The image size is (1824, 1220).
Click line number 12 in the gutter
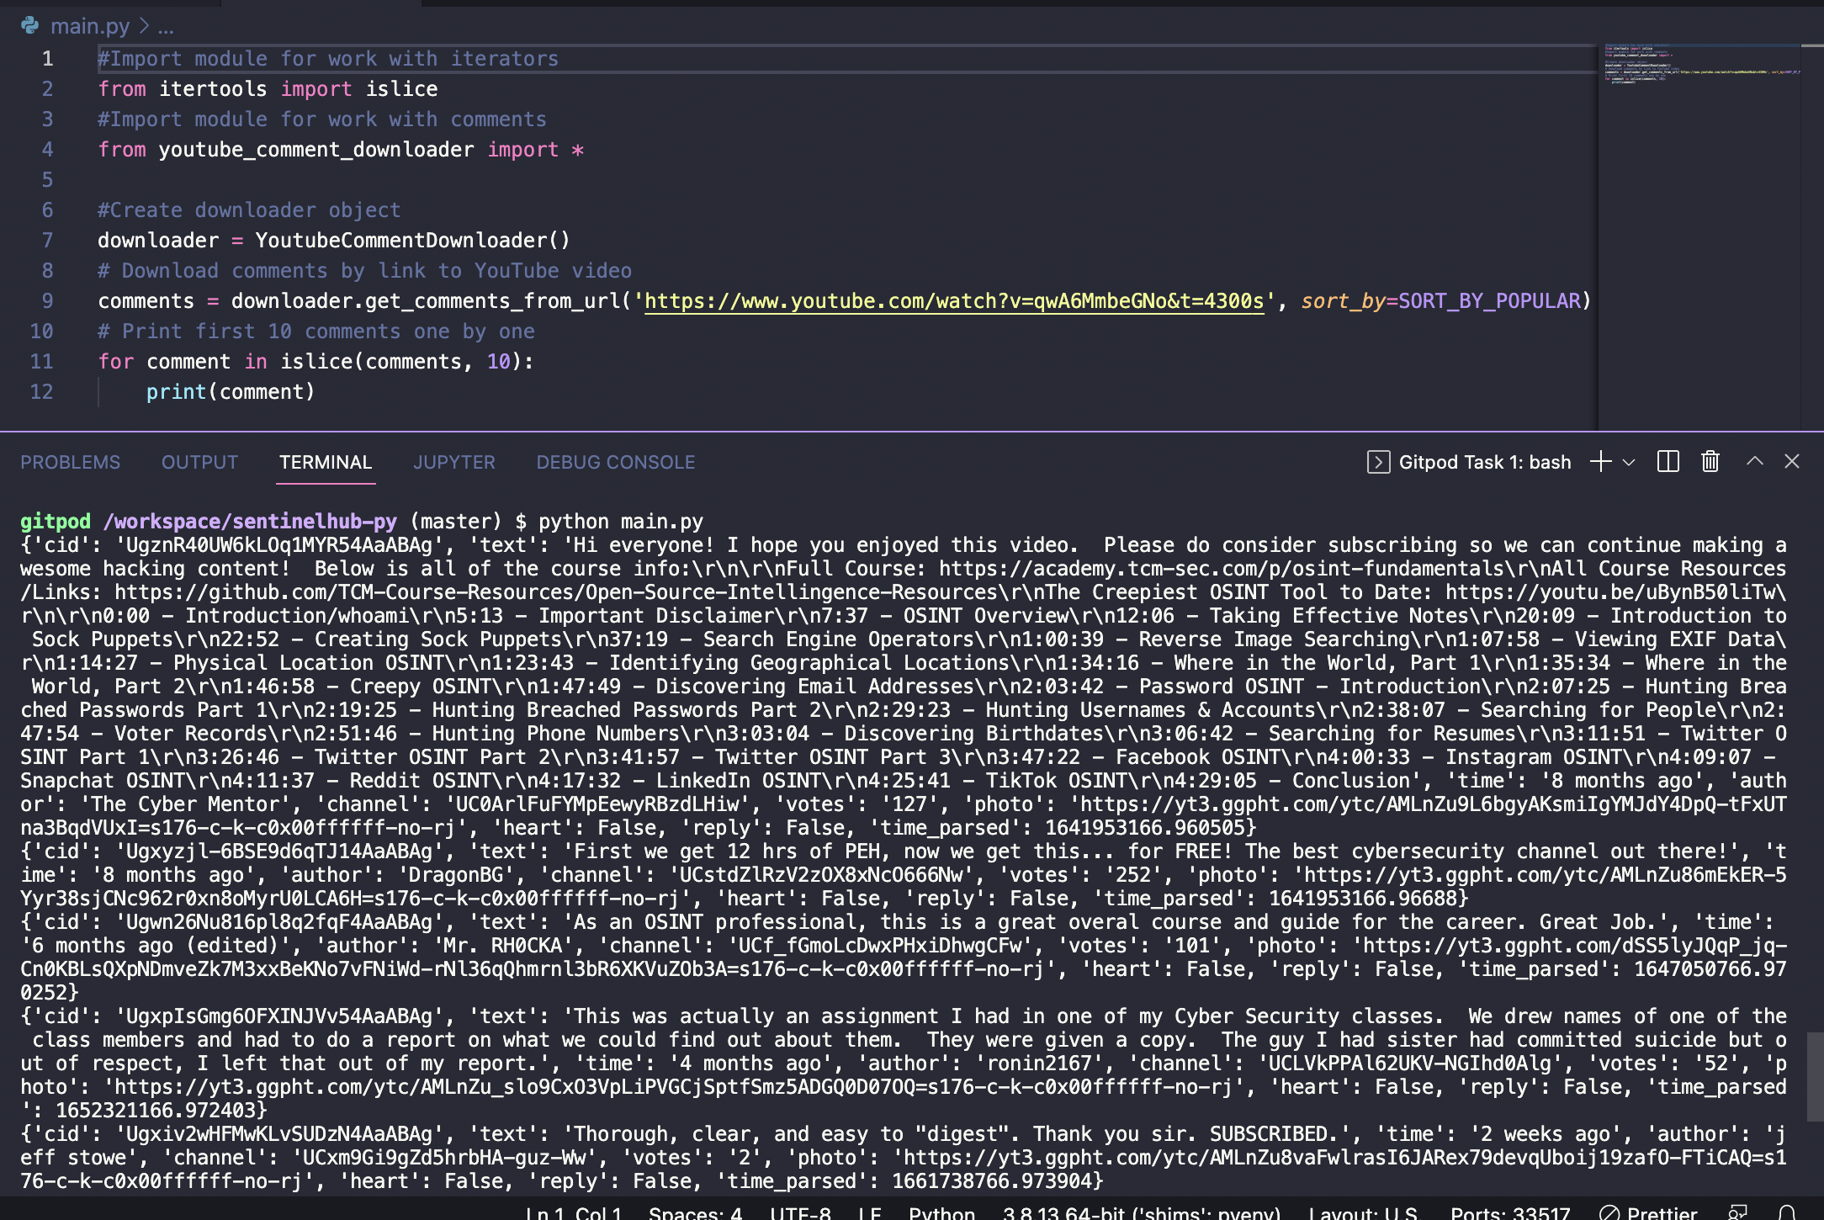(x=42, y=392)
